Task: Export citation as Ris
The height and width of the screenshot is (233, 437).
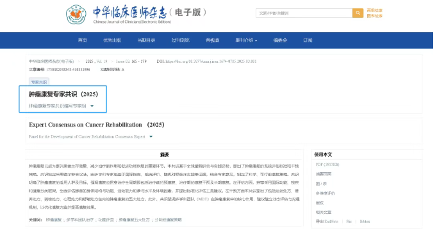Action: click(x=349, y=221)
